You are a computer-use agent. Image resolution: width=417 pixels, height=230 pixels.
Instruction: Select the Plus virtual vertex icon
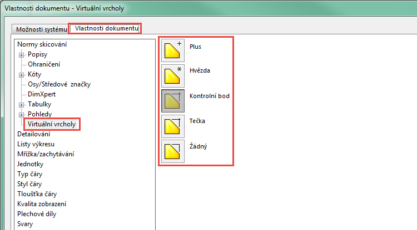pos(173,51)
